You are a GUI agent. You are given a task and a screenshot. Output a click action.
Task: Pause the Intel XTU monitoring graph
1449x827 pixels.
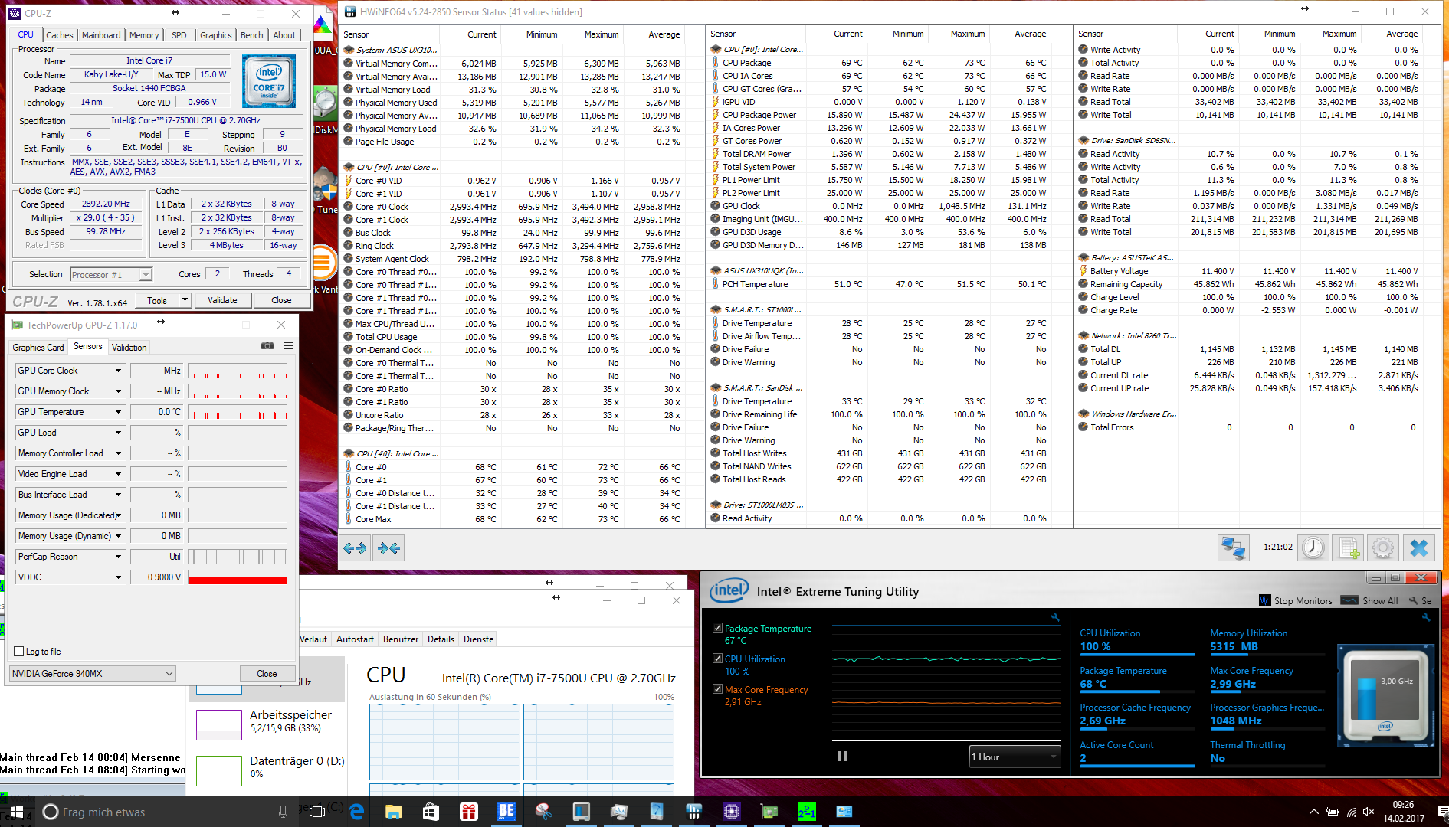842,757
